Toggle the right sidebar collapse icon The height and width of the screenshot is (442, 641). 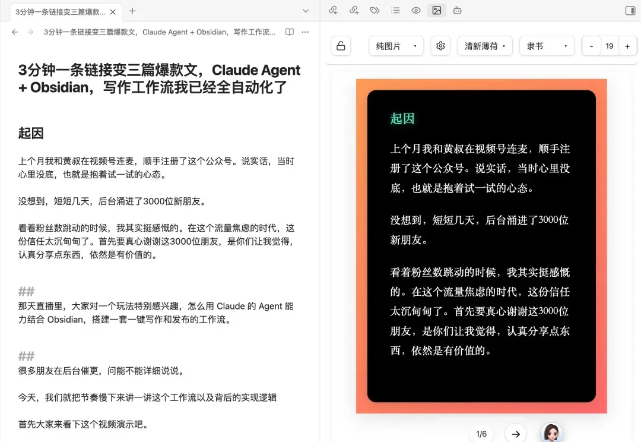point(630,10)
